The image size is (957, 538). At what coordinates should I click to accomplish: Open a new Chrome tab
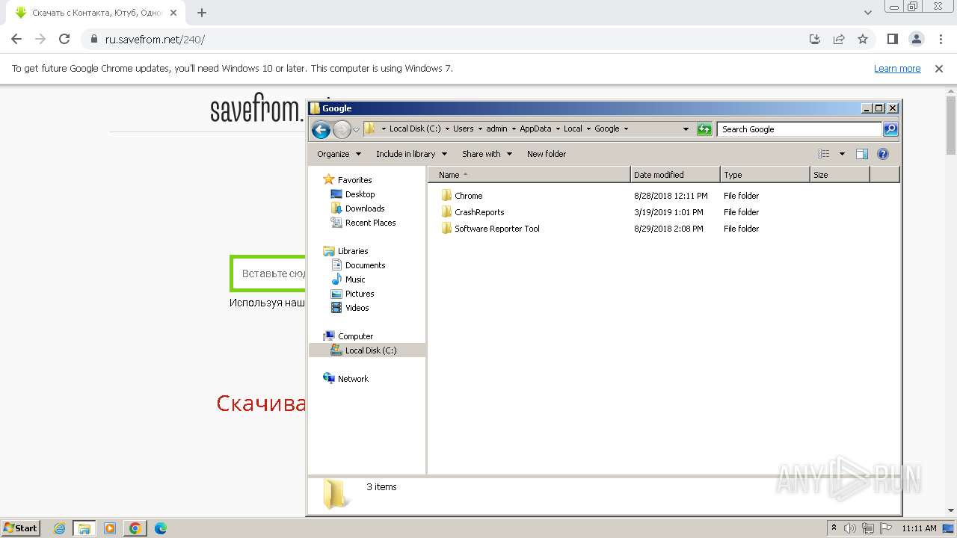(202, 13)
